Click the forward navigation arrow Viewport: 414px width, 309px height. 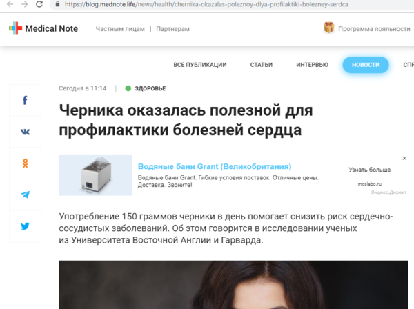click(x=25, y=4)
